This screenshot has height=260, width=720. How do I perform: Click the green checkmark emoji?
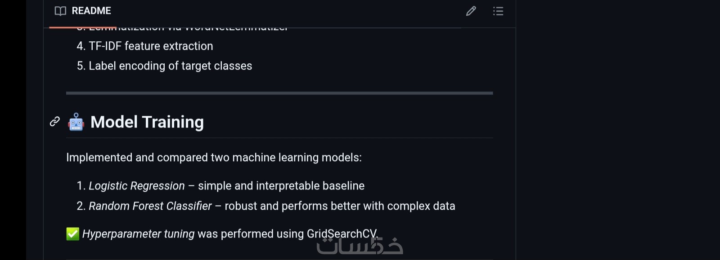(72, 234)
